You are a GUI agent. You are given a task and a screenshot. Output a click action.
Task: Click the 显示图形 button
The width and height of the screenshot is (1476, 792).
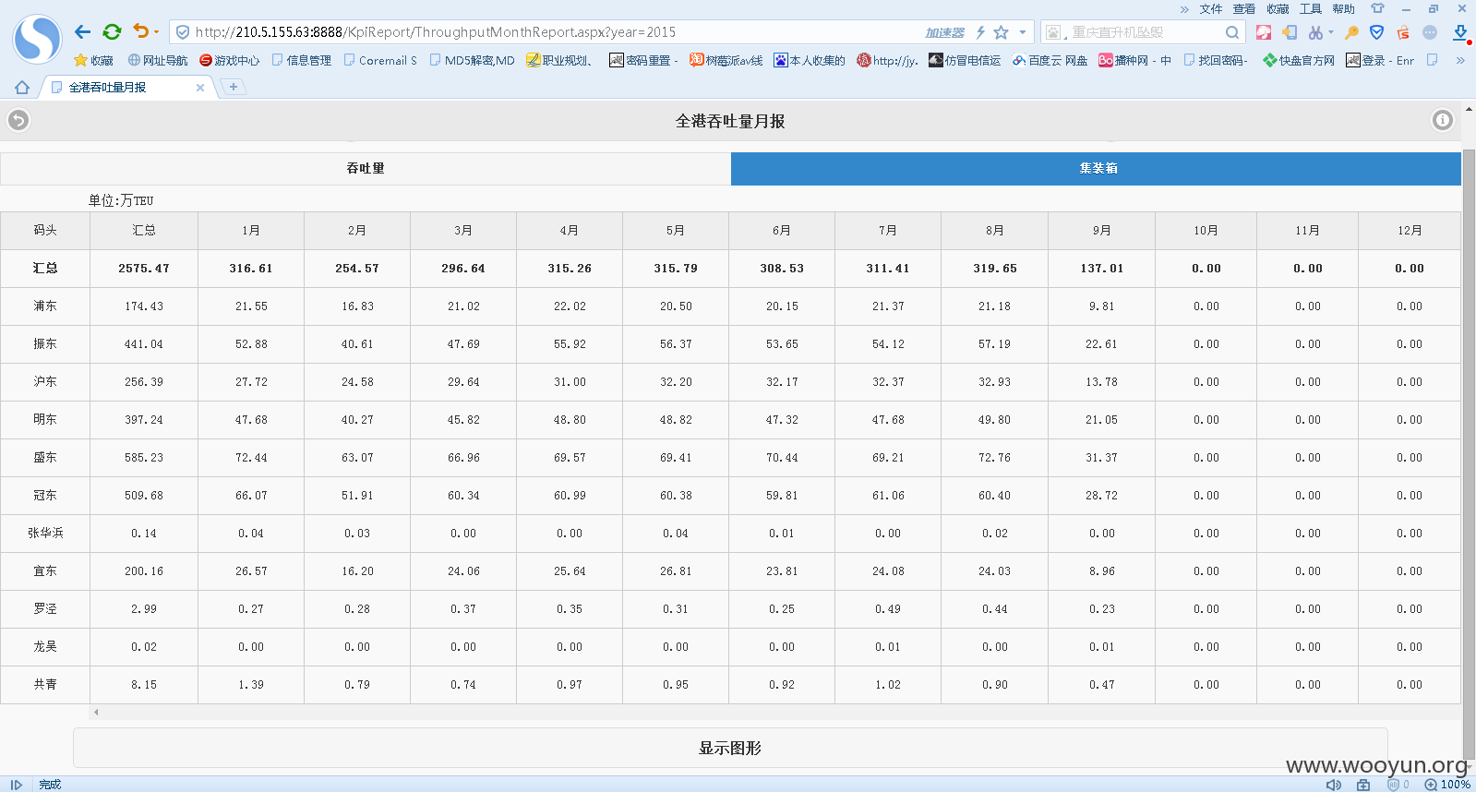[730, 748]
